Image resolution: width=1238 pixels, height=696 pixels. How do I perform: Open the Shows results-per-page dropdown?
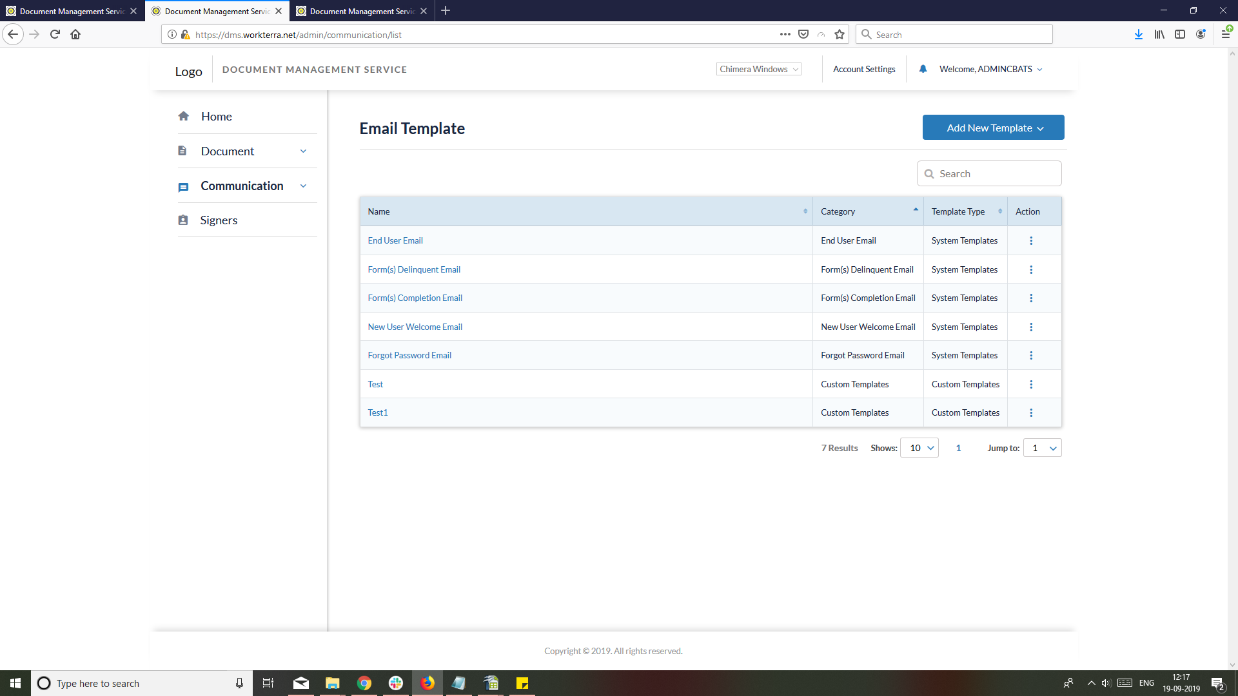pyautogui.click(x=919, y=447)
